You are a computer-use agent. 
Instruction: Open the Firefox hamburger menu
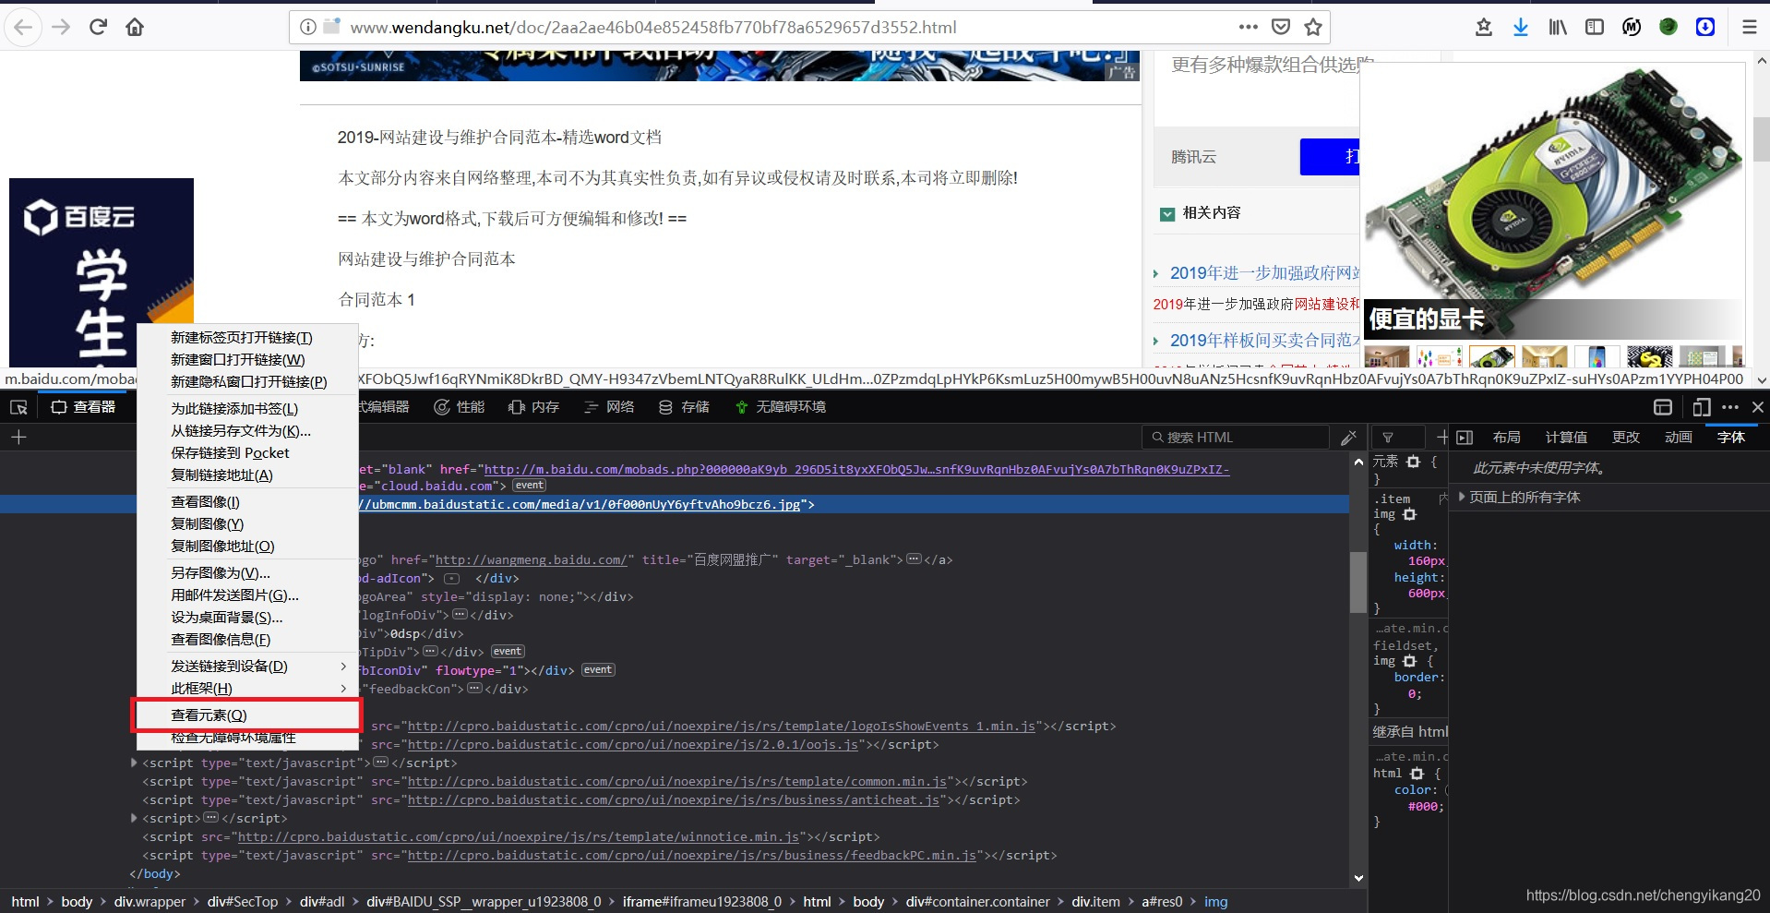pyautogui.click(x=1749, y=27)
